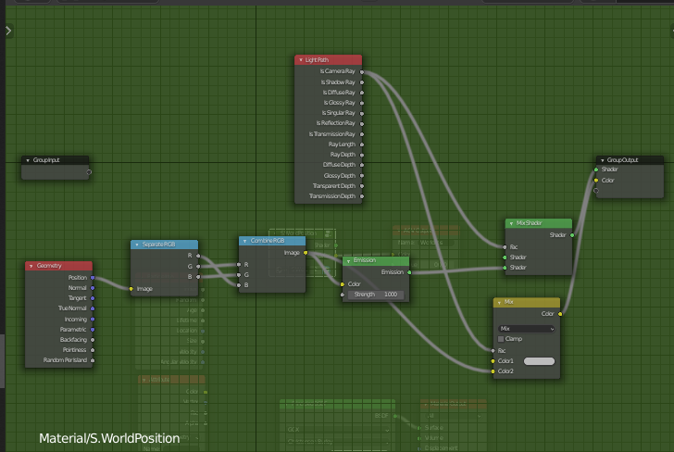The image size is (674, 452).
Task: Click the Ray Length output socket
Action: coord(362,144)
